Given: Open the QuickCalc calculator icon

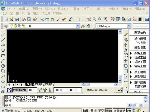Looking at the screenshot, I should click(x=140, y=19).
